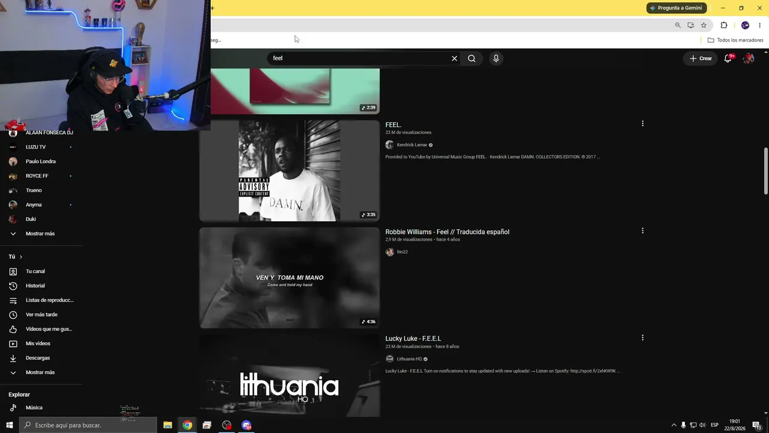This screenshot has width=769, height=433.
Task: Click 'Pregunta a Gemini' in Chrome title bar
Action: point(676,8)
